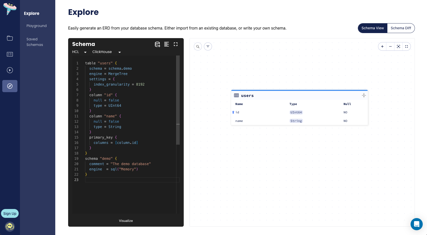The height and width of the screenshot is (235, 427).
Task: Open the folder icon in the sidebar
Action: tap(10, 38)
